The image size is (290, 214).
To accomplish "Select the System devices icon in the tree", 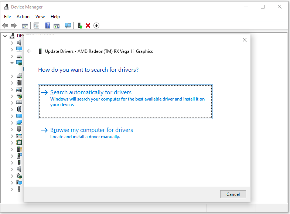I will tap(19, 182).
